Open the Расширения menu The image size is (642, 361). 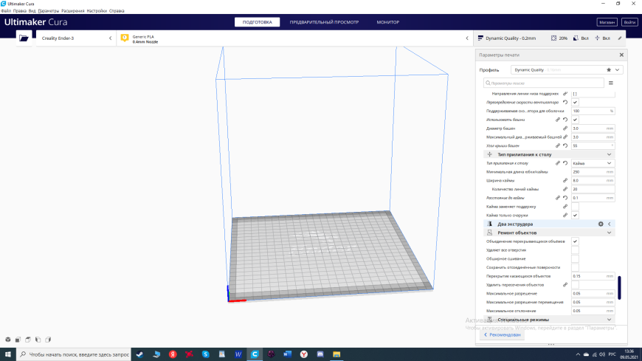click(72, 10)
